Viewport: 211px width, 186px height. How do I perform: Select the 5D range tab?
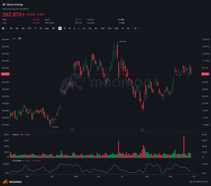pyautogui.click(x=11, y=28)
